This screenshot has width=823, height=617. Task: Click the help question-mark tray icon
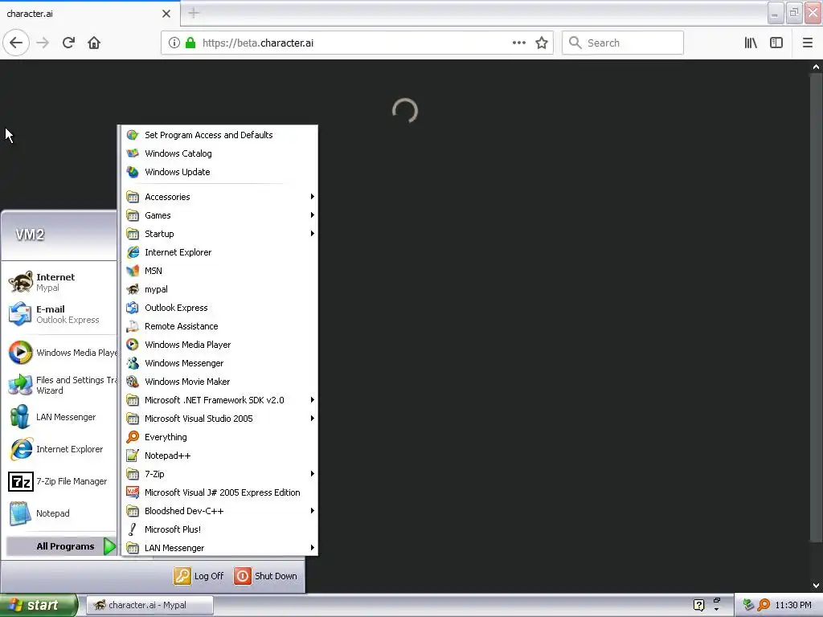tap(698, 605)
